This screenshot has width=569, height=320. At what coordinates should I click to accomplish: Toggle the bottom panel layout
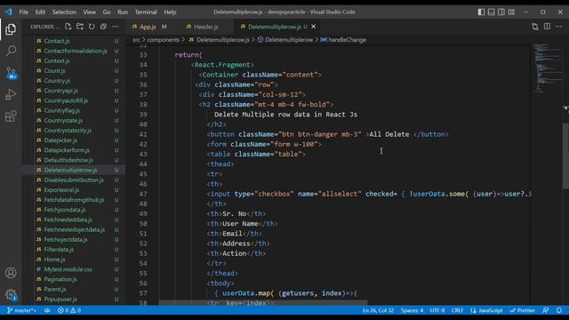coord(491,12)
